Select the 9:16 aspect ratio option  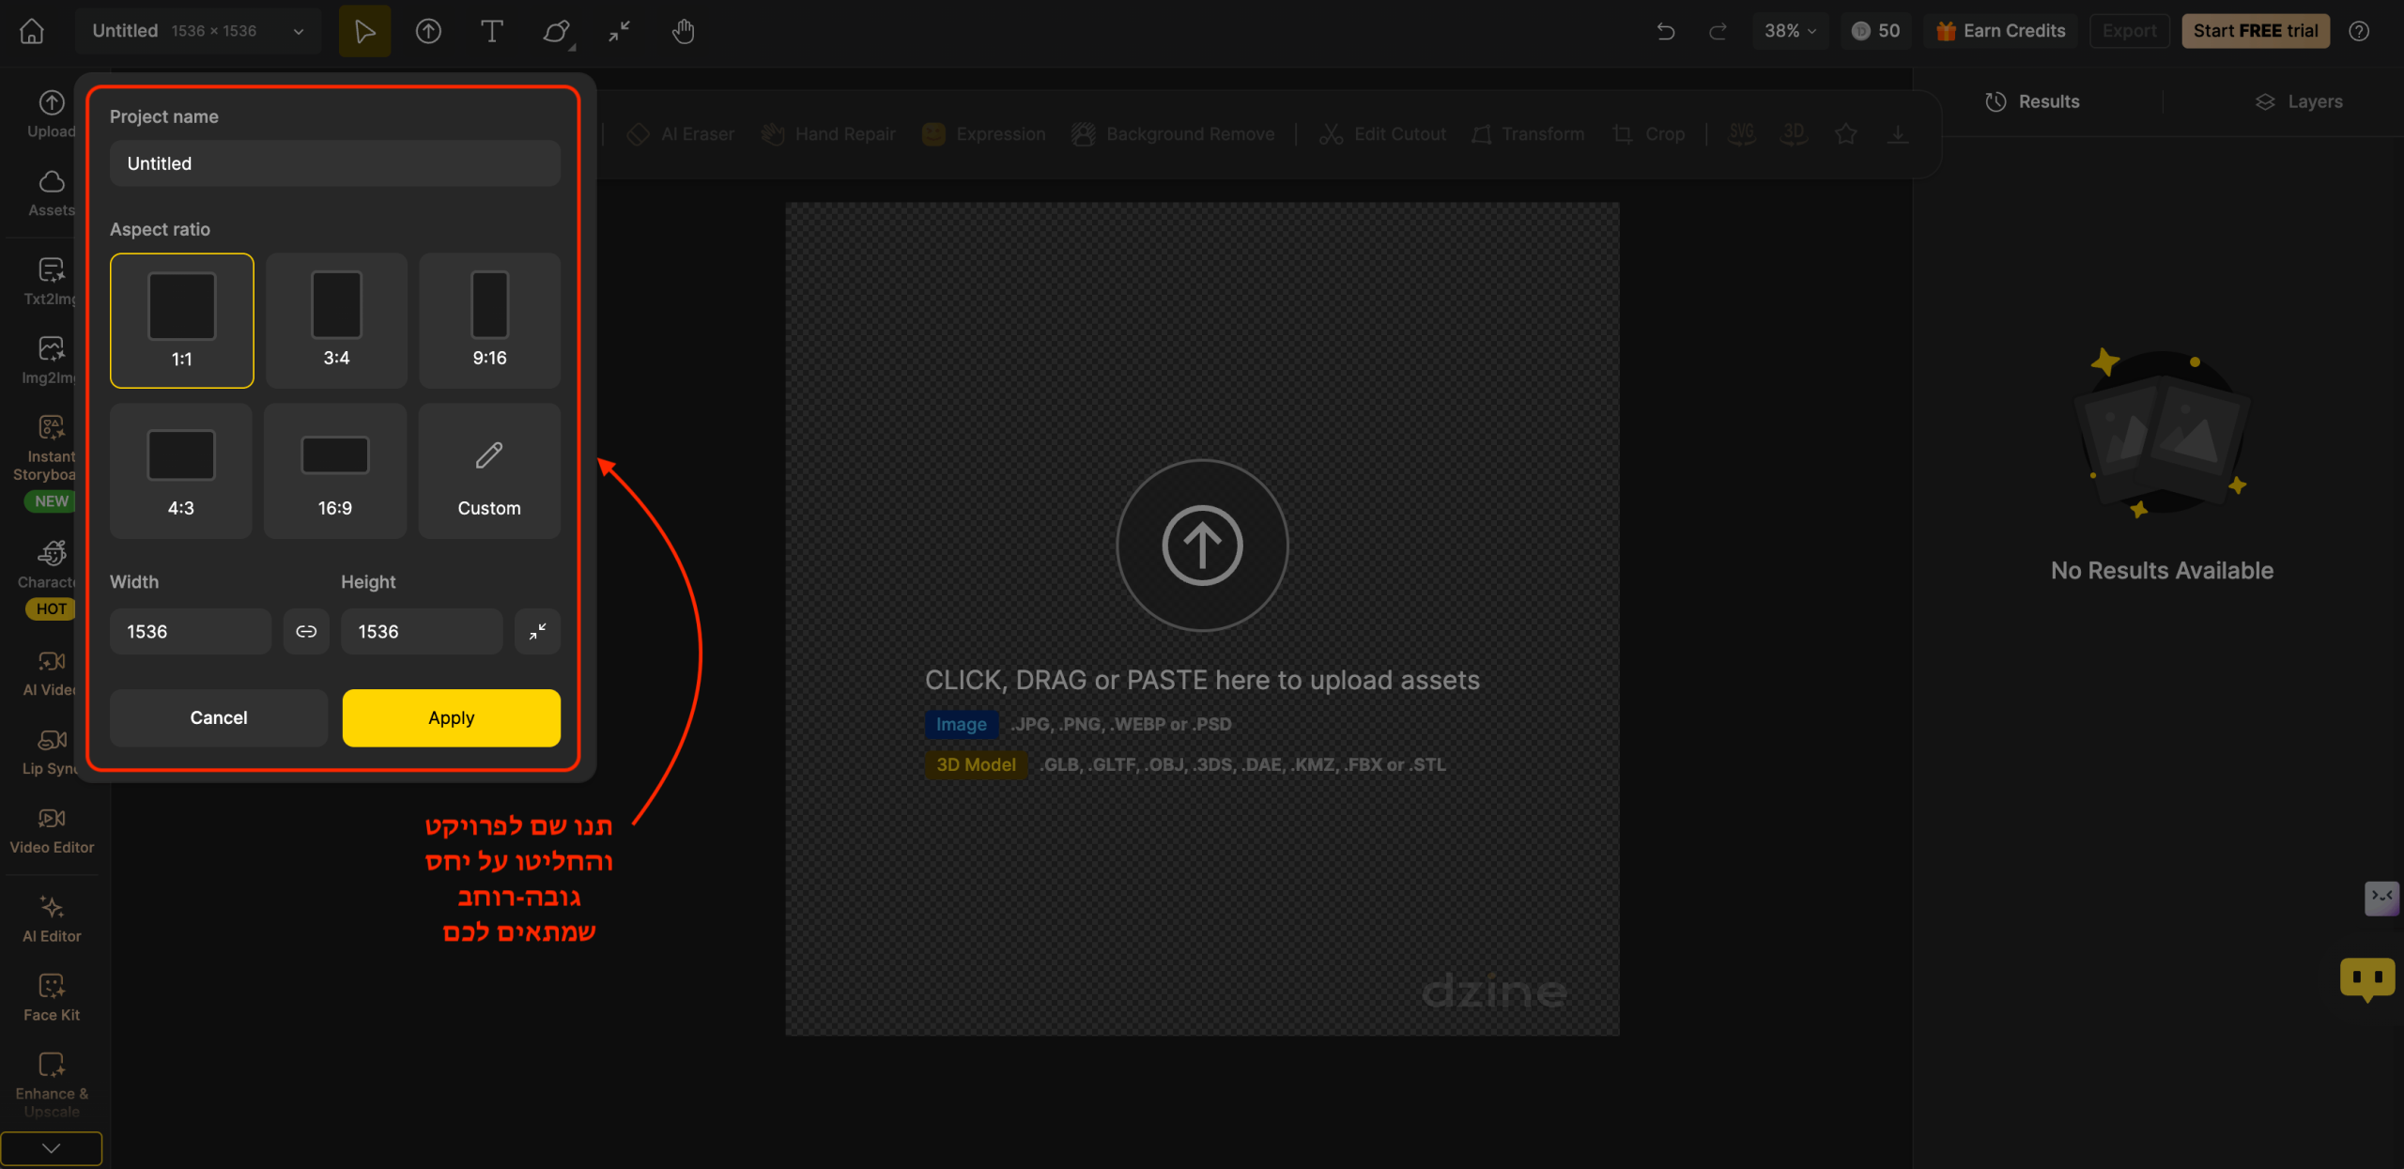(489, 320)
